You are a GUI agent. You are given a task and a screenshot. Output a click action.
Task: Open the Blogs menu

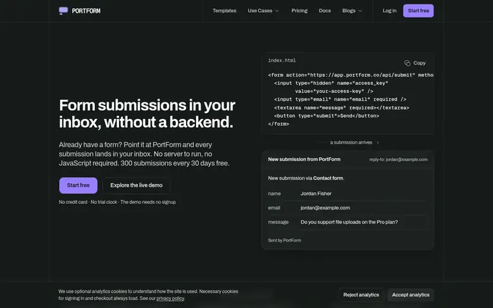point(352,11)
